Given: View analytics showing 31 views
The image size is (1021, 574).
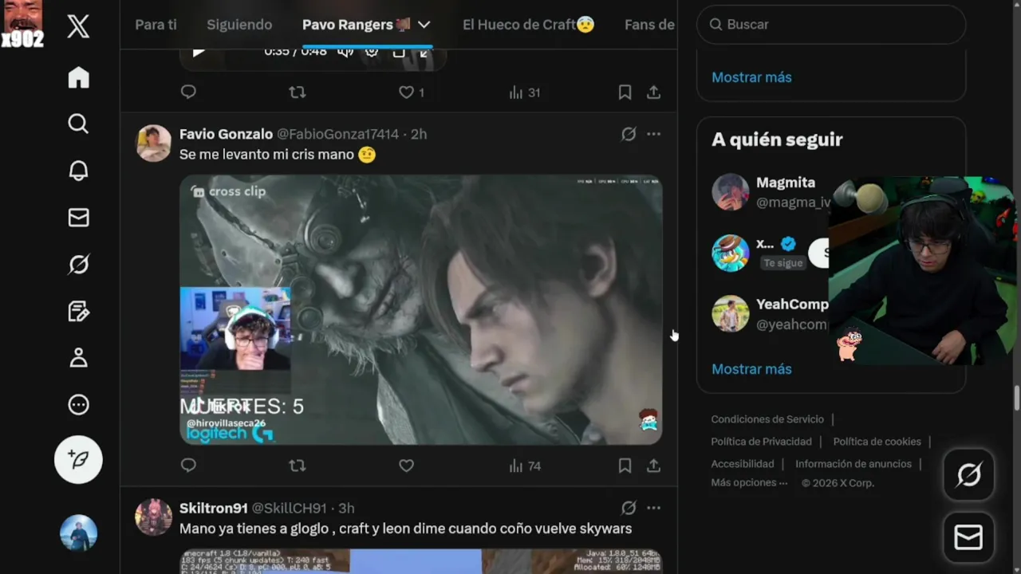Looking at the screenshot, I should pyautogui.click(x=525, y=92).
